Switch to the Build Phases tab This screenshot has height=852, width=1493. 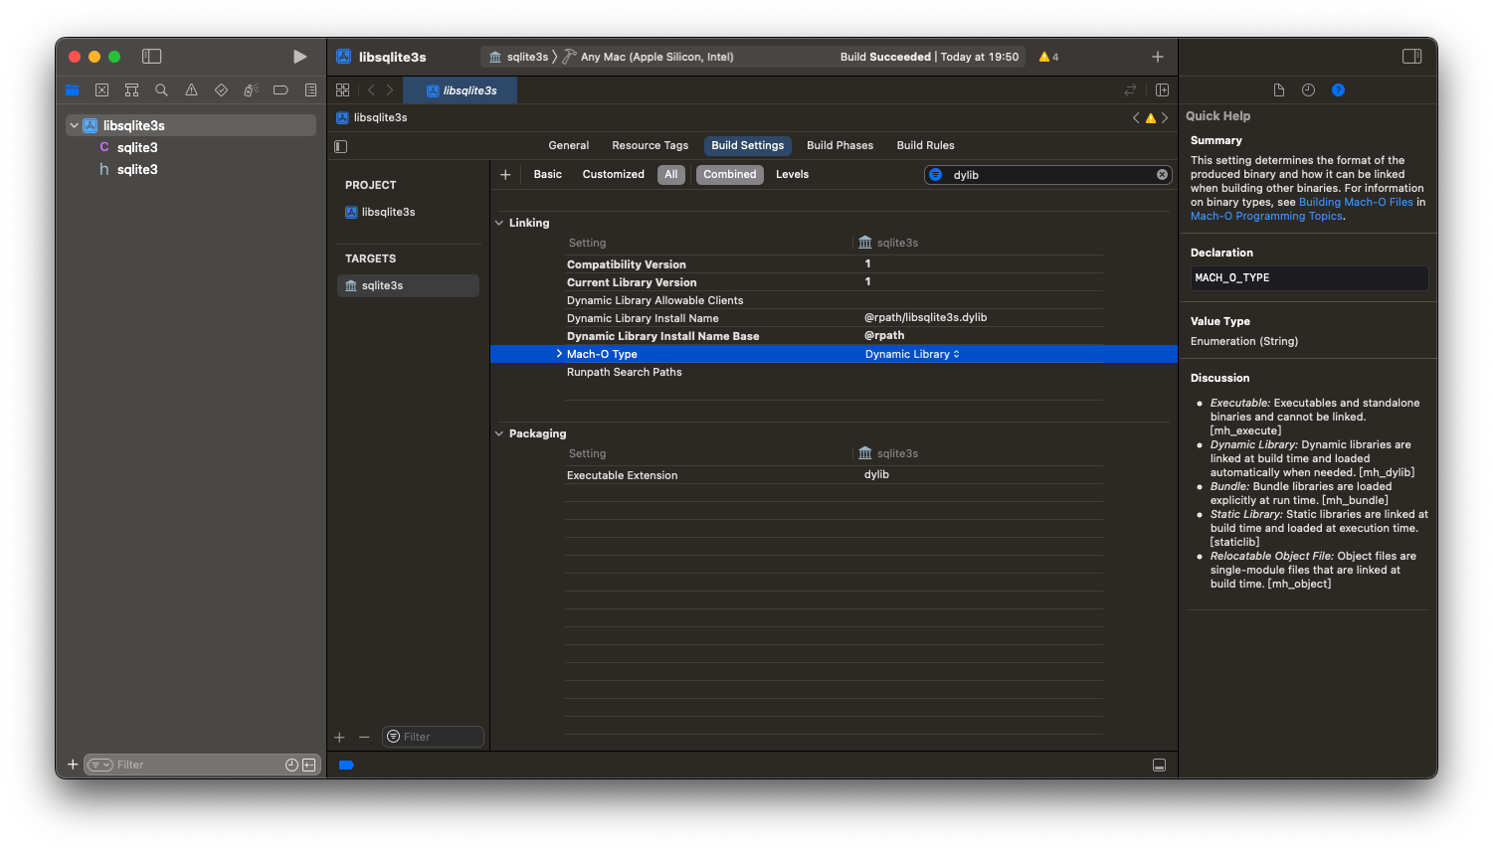(x=840, y=145)
